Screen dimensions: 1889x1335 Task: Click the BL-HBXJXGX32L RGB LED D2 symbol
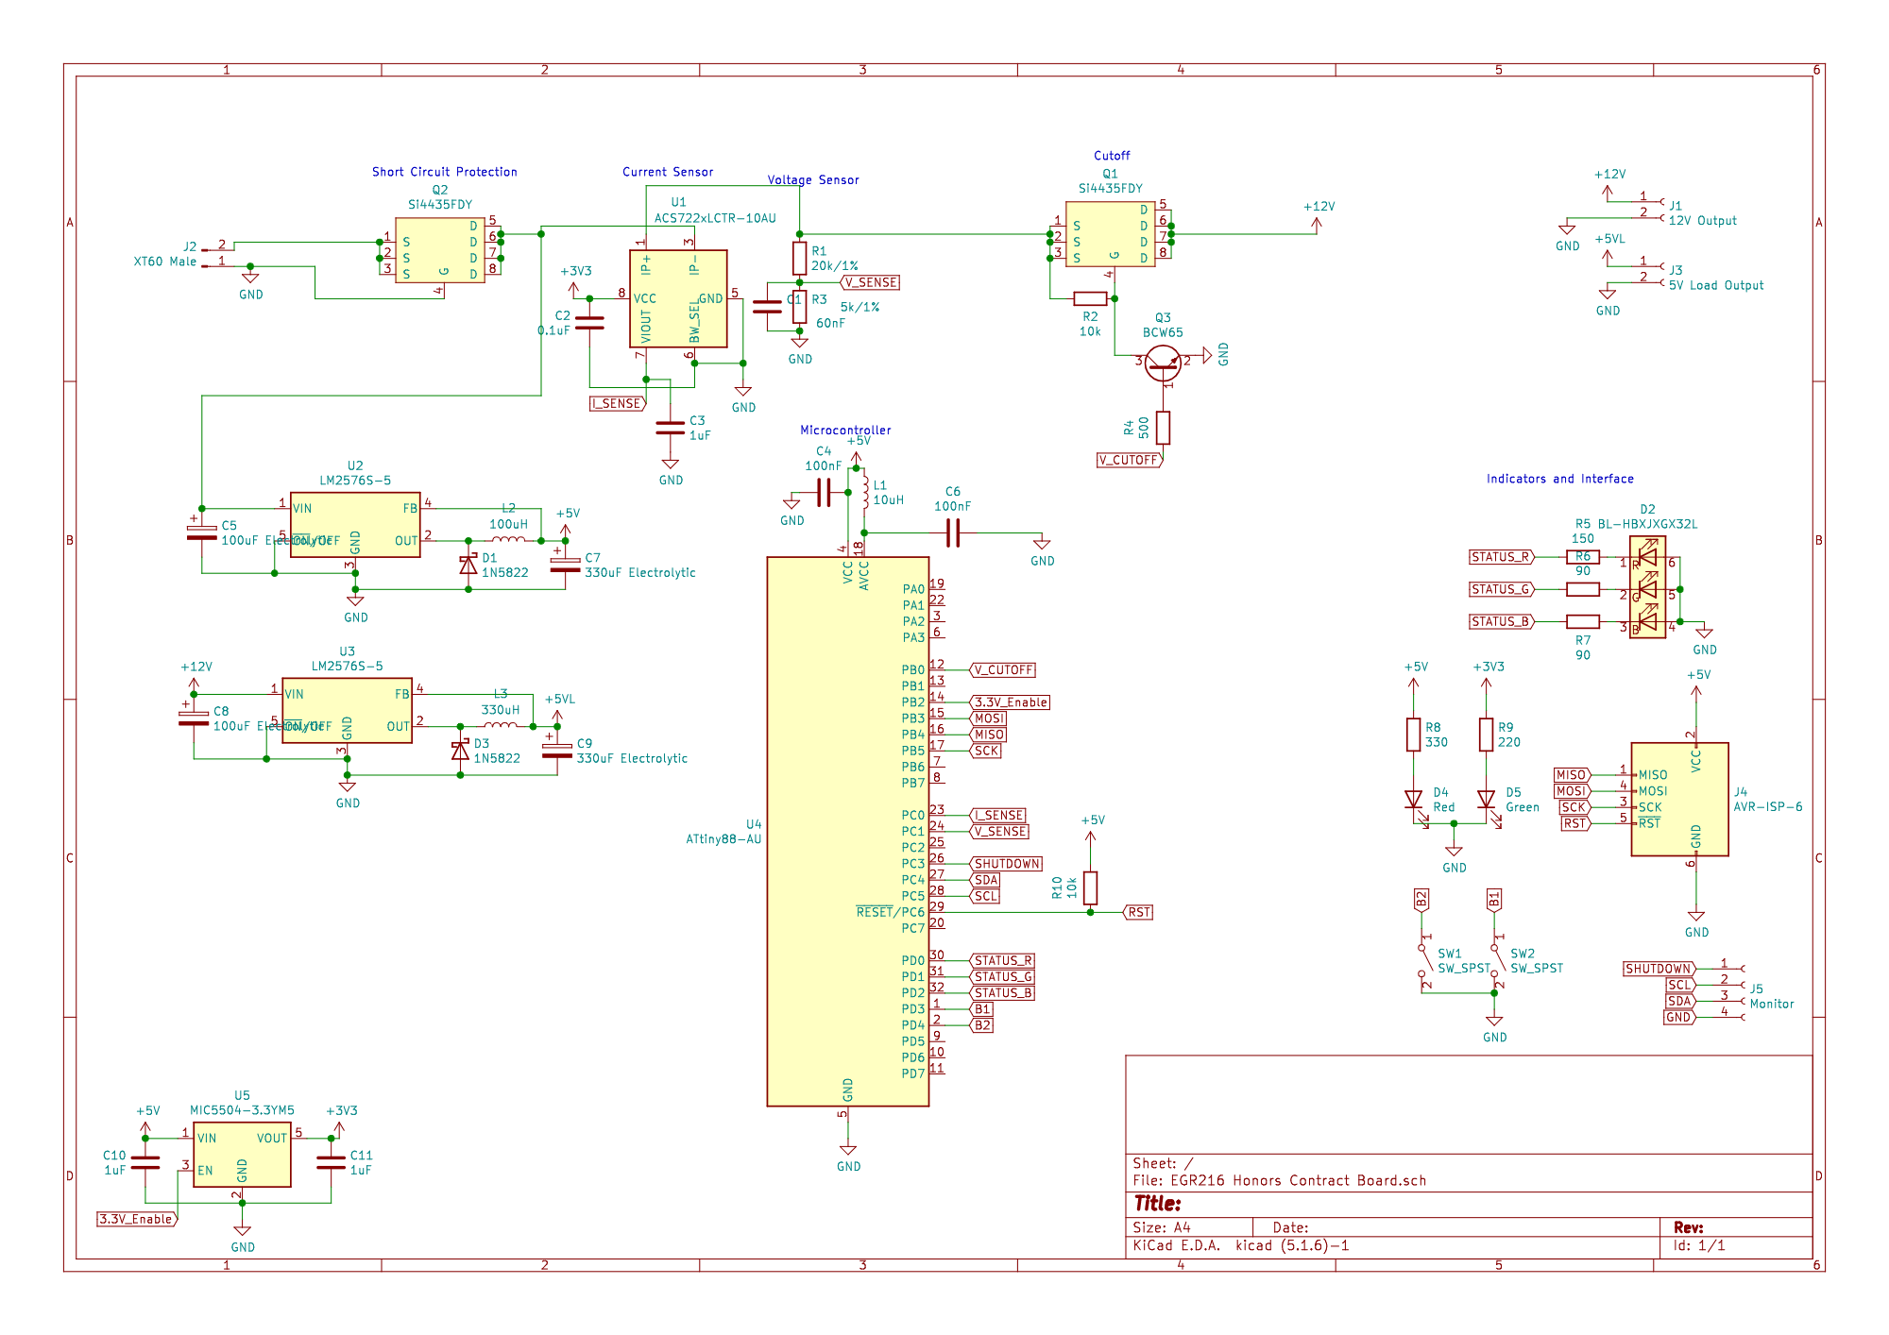(x=1648, y=588)
